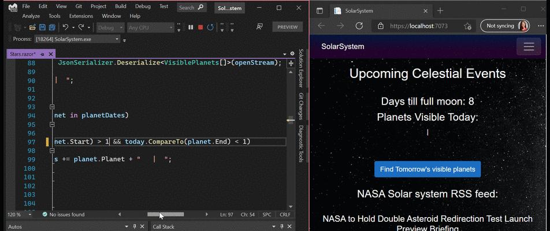Viewport: 550px width, 231px height.
Task: Collapse the code block at line 98
Action: point(52,150)
